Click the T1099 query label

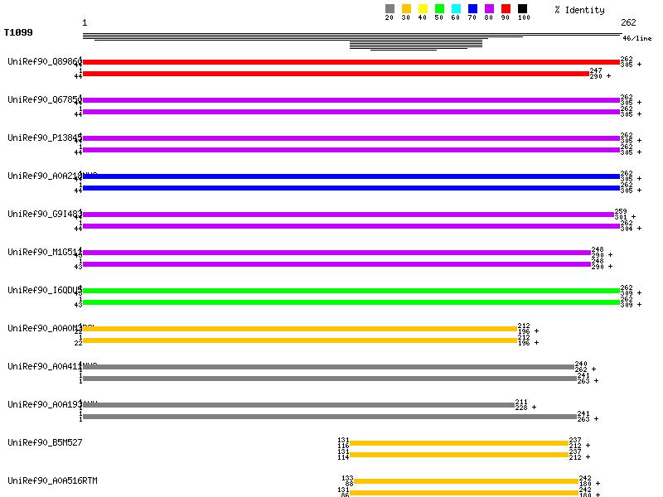coord(17,33)
